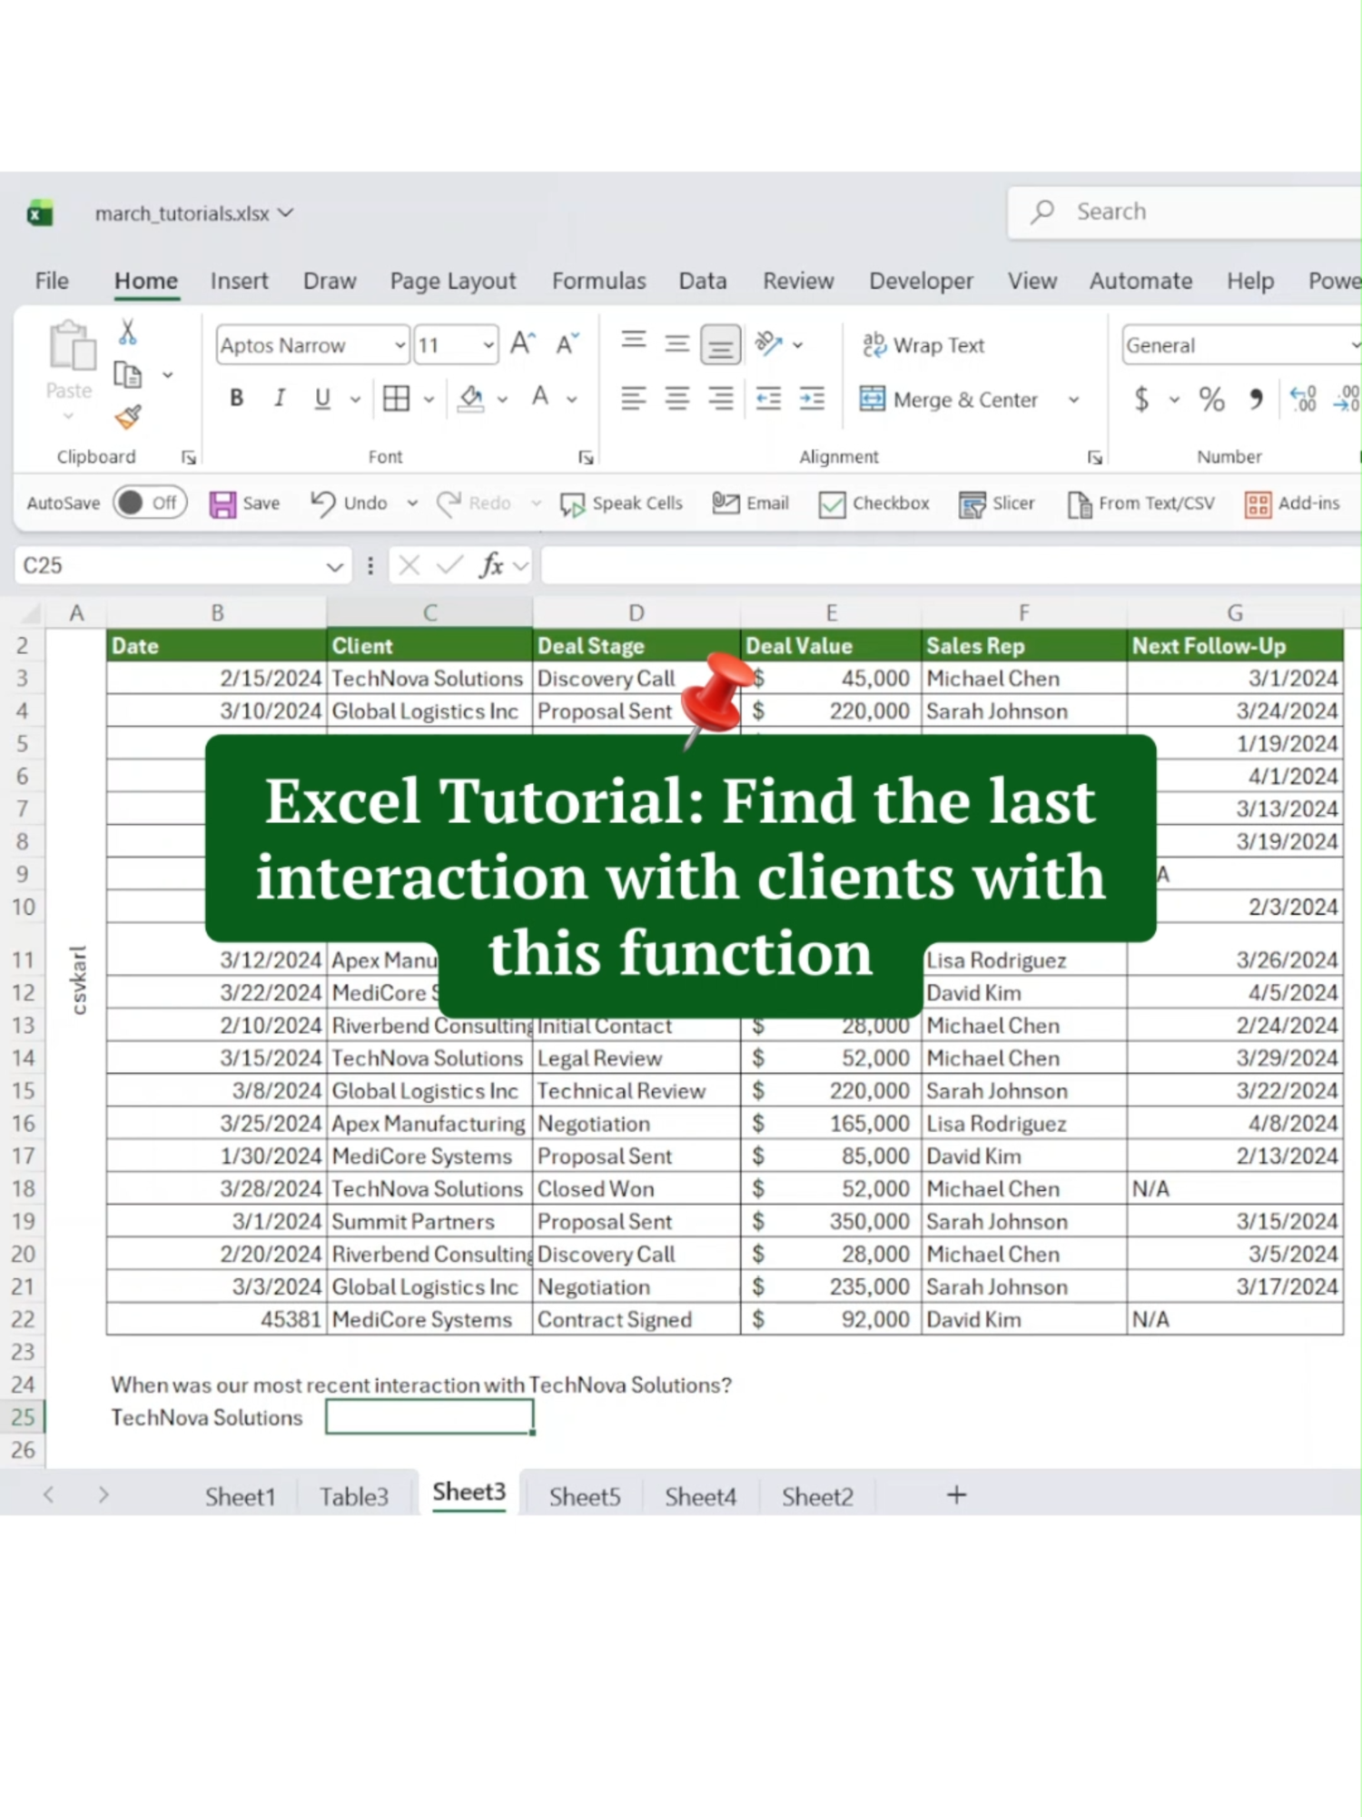Open the font name Aptos Narrow dropdown
Image resolution: width=1362 pixels, height=1817 pixels.
400,345
